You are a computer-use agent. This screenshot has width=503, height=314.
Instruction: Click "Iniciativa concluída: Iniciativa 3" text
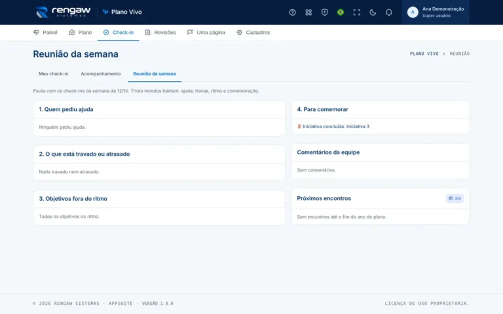point(336,126)
